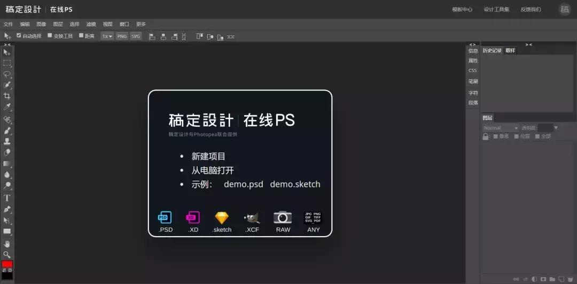Click the align top edges icon
The image size is (577, 284).
(199, 36)
